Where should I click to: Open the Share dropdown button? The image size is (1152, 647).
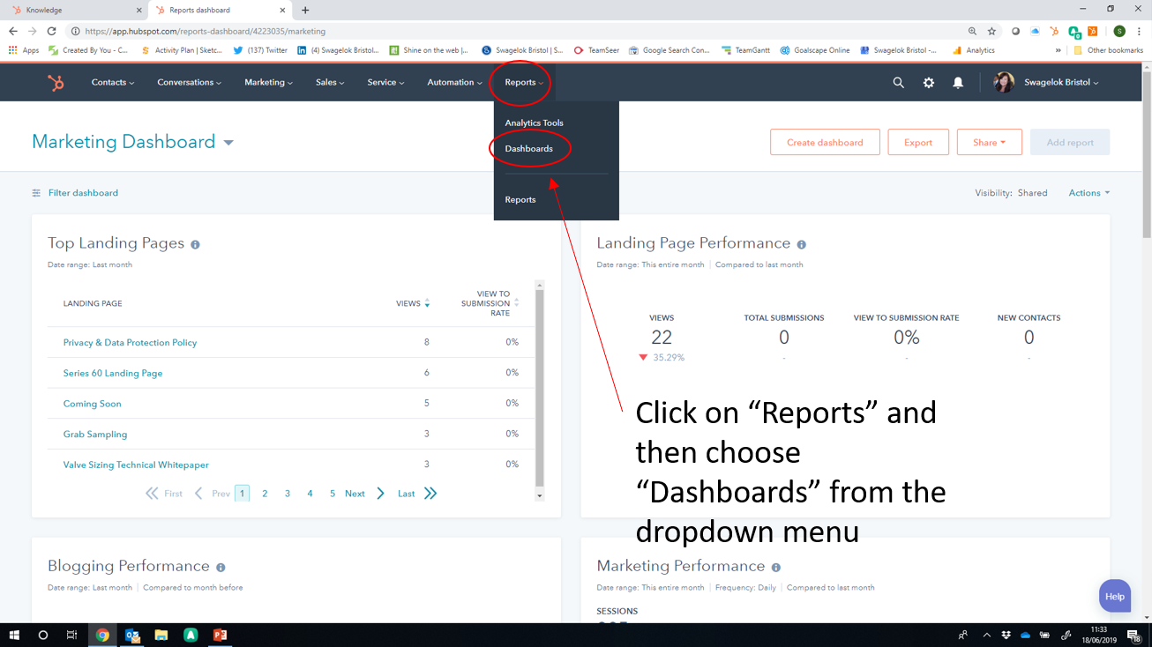(x=989, y=143)
